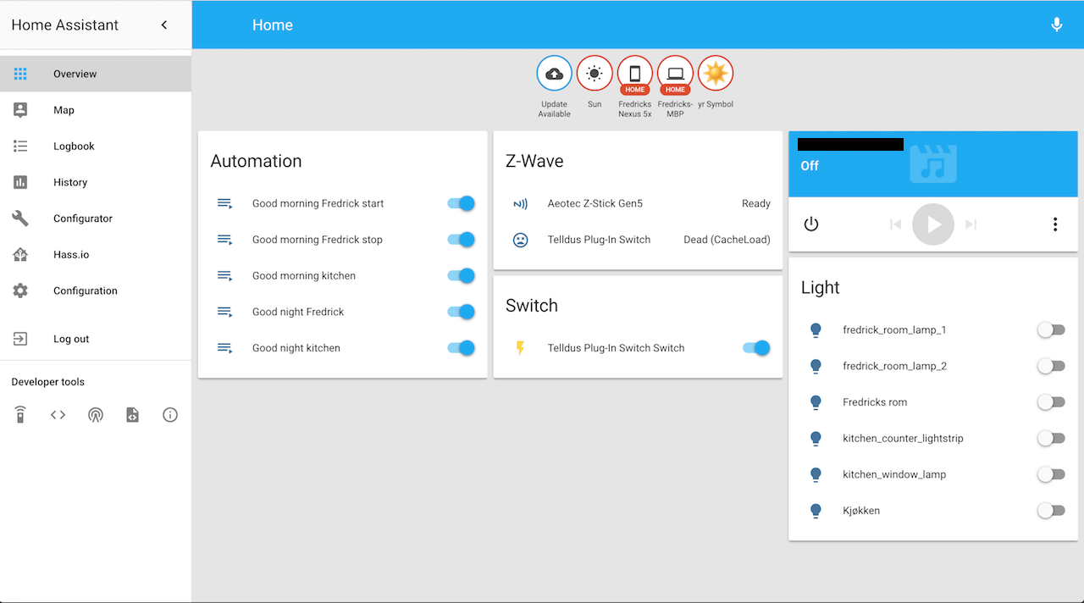Turn on kitchen_window_lamp light
1084x603 pixels.
coord(1051,474)
